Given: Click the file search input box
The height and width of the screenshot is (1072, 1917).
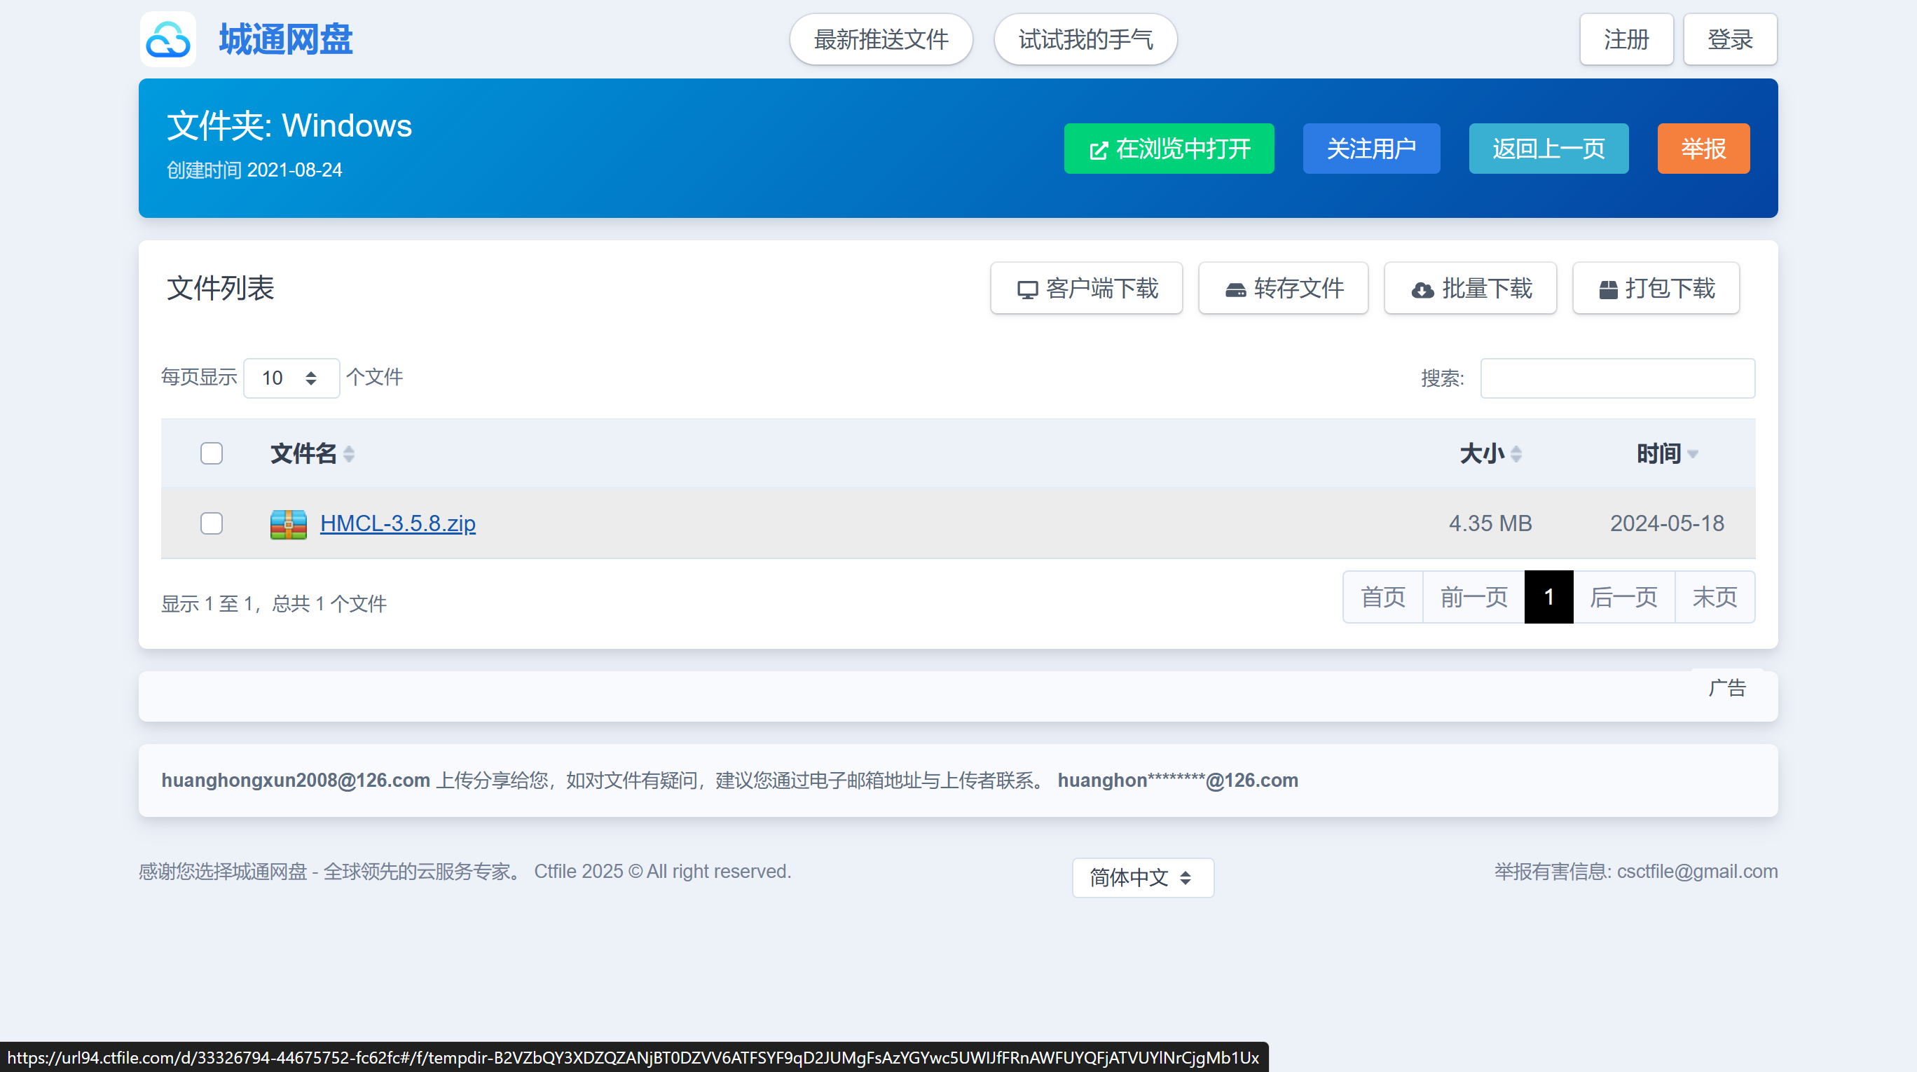Looking at the screenshot, I should click(1617, 378).
